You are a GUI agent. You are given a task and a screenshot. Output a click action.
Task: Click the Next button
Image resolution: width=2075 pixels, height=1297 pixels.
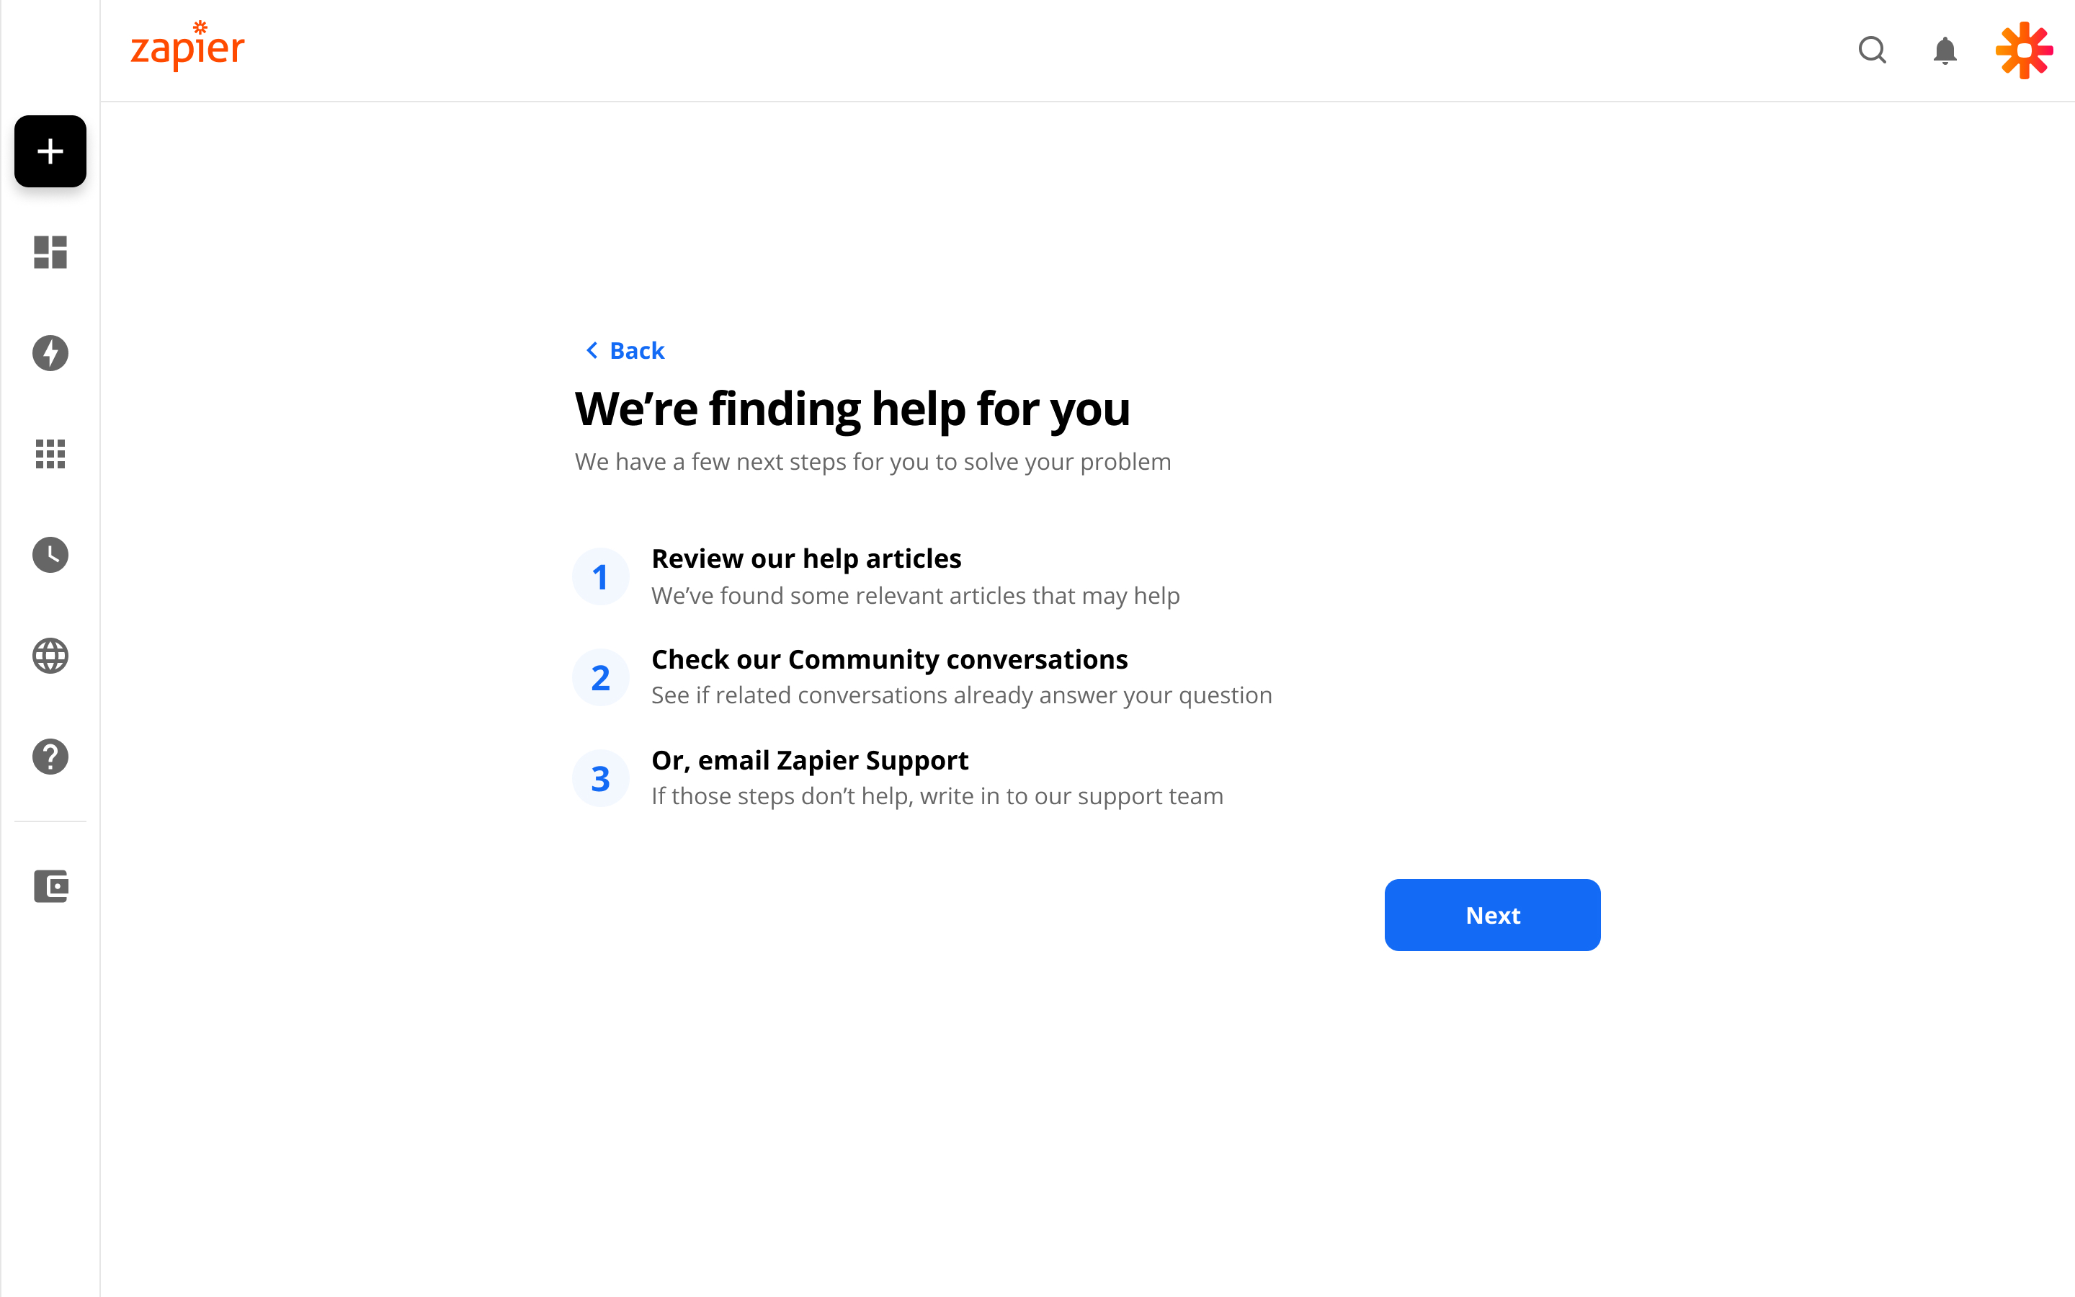(x=1491, y=914)
